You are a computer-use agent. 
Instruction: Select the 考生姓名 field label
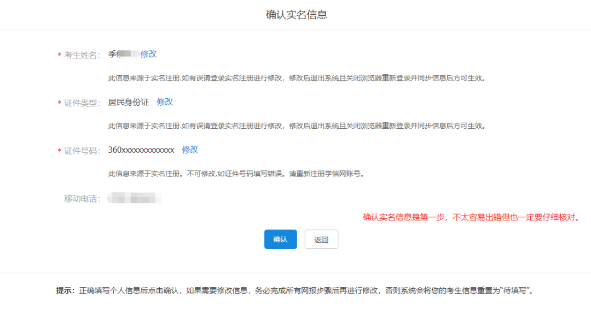click(82, 55)
